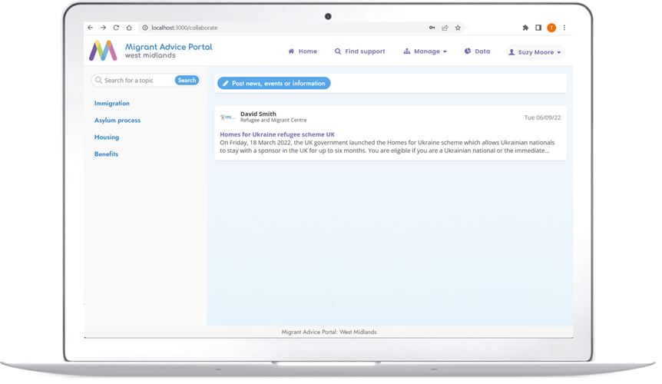Go forward using the browser forward arrow

pos(103,28)
